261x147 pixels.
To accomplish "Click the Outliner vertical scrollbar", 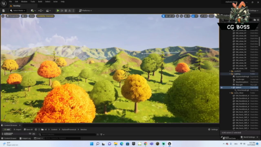I will click(259, 41).
